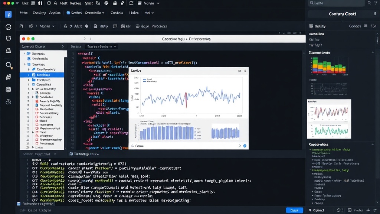Click the pin icon in the top bar
Viewport: 380px width, 214px height.
tap(122, 3)
